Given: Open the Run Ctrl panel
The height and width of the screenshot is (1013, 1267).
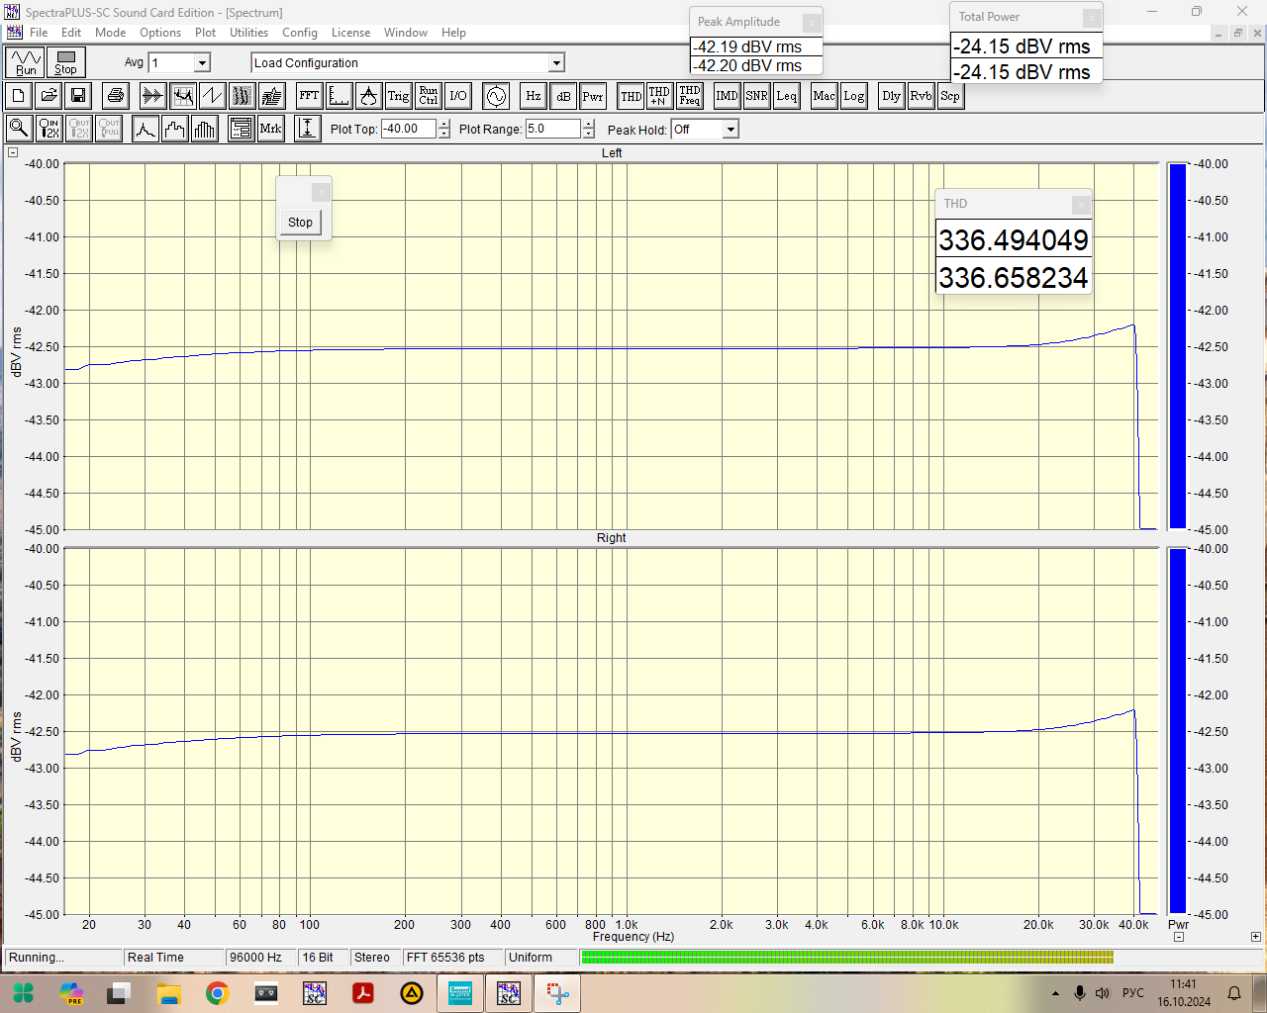Looking at the screenshot, I should pyautogui.click(x=428, y=96).
